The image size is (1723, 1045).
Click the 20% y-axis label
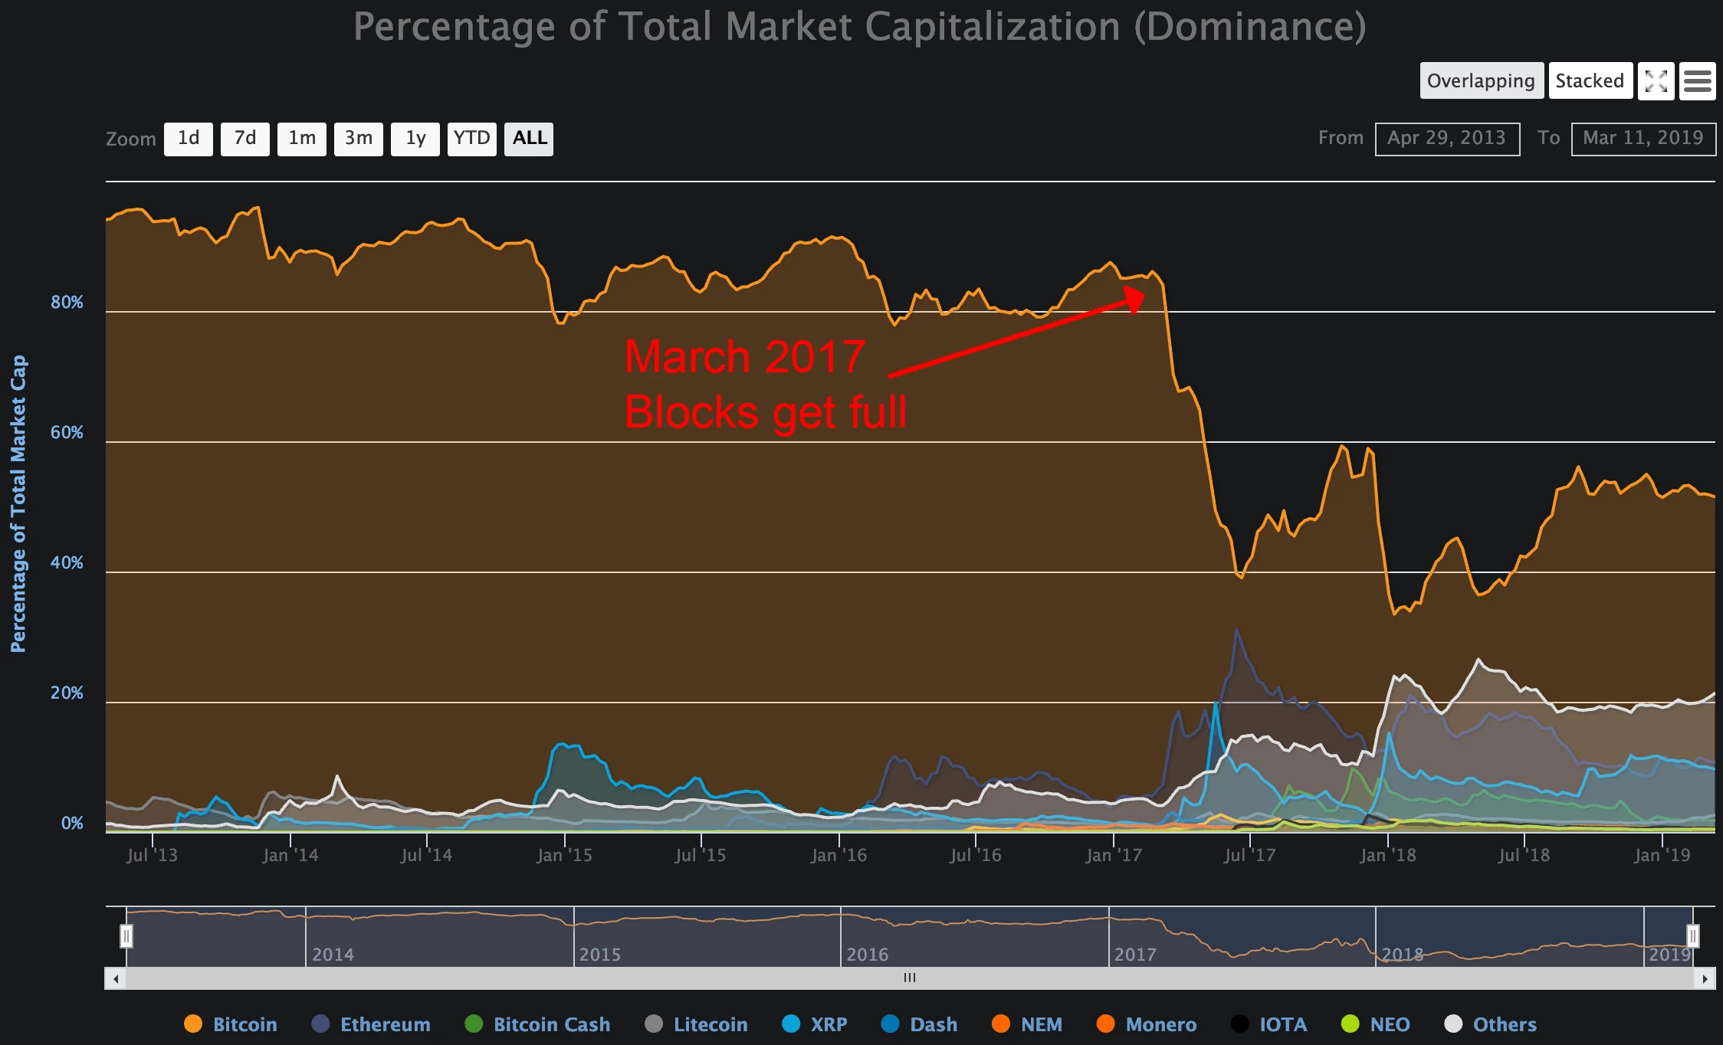coord(67,693)
